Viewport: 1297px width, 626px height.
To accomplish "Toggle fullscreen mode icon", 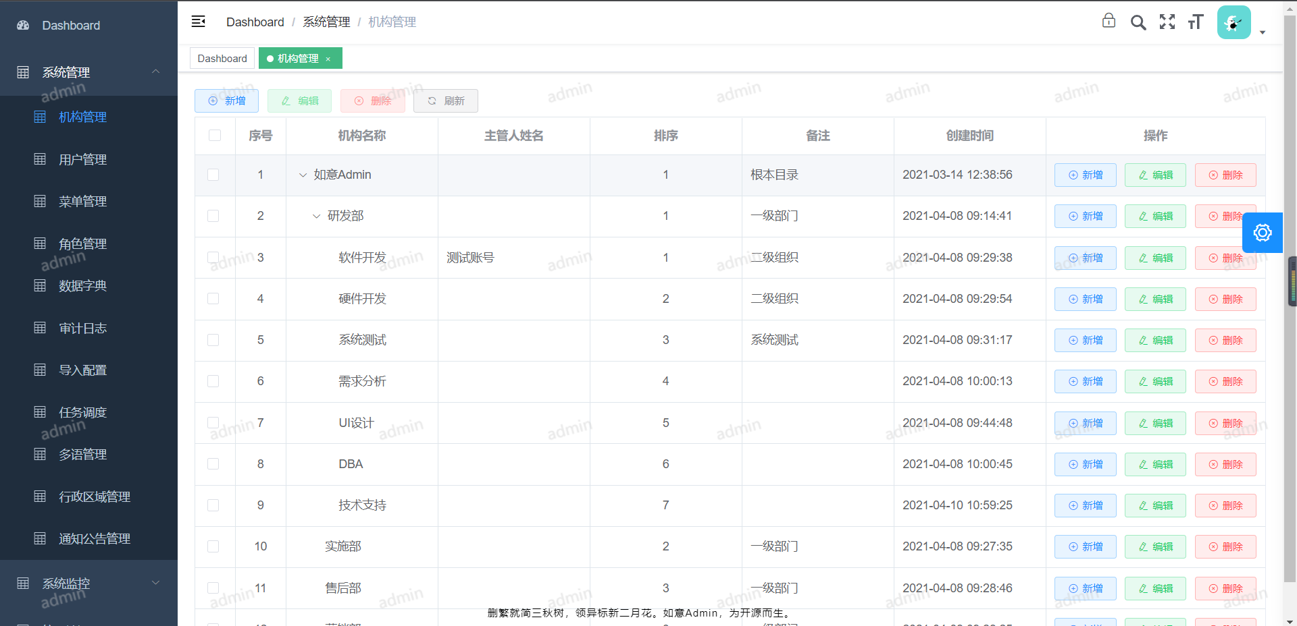I will tap(1167, 22).
